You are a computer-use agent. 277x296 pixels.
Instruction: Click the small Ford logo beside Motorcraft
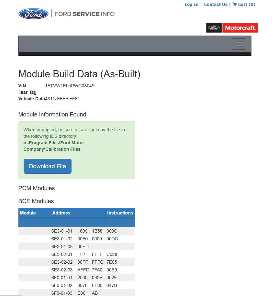pos(214,28)
